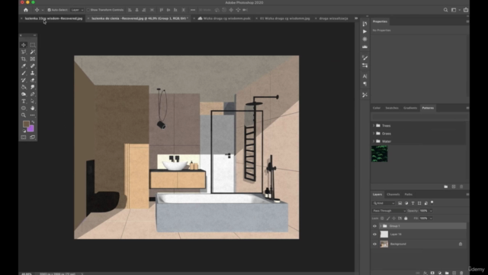Toggle lock transparent pixels

(x=382, y=218)
